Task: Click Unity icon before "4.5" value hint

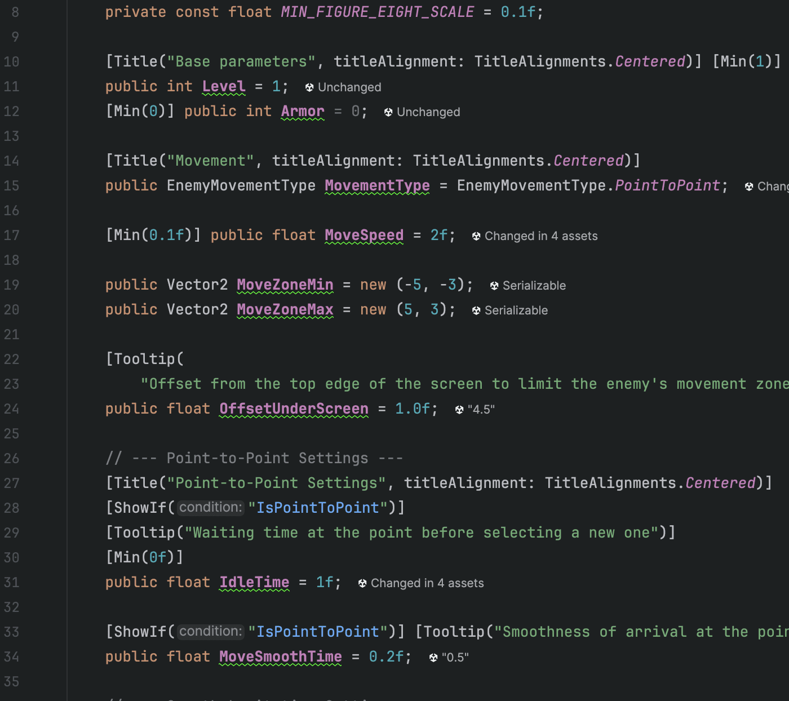Action: pos(459,410)
